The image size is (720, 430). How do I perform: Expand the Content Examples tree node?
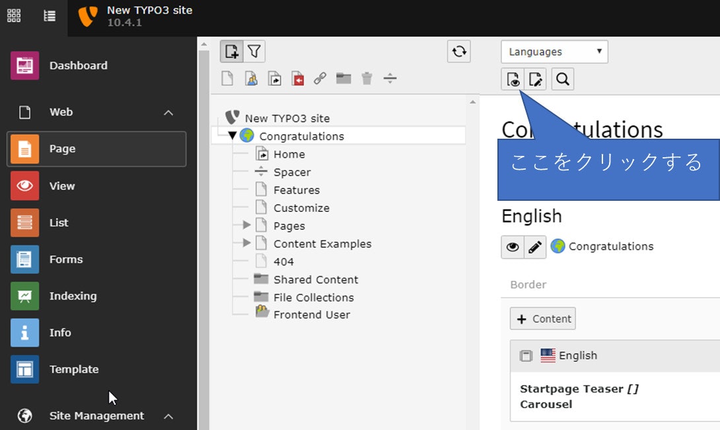246,242
